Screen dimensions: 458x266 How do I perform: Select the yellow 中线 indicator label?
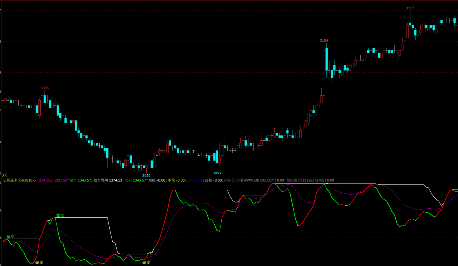click(x=176, y=180)
